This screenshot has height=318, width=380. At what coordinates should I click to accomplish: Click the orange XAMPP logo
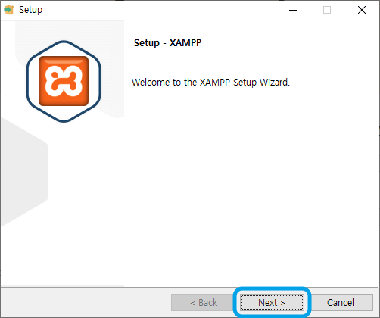[64, 81]
